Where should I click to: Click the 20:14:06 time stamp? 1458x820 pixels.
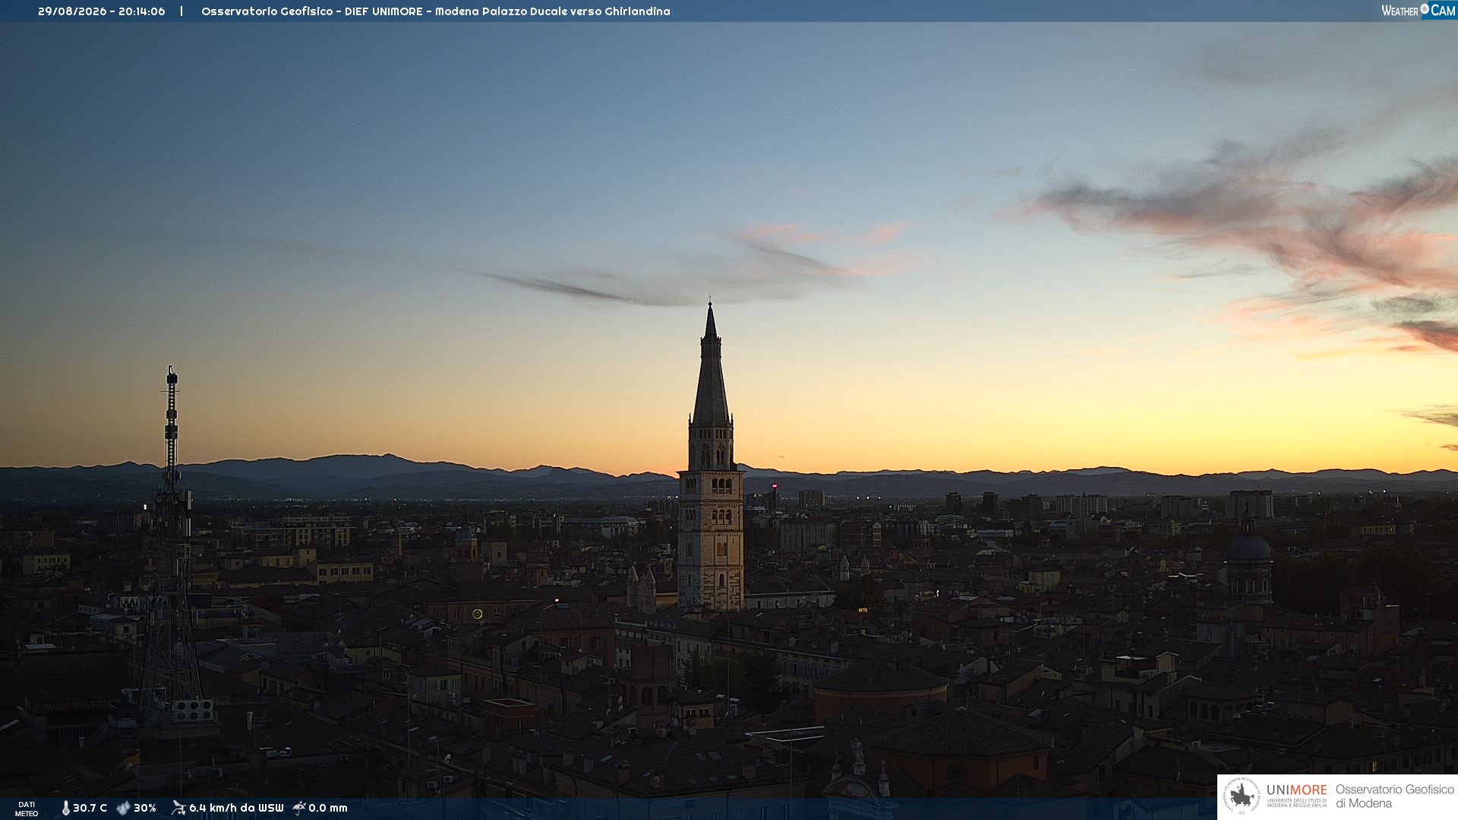tap(142, 11)
